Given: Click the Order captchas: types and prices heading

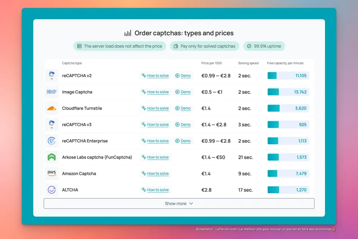Looking at the screenshot, I should tap(184, 33).
